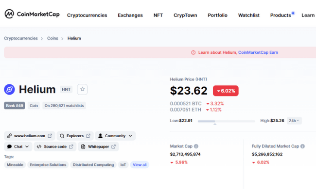Click the chain link icon beside www.helium.com
316x194 pixels.
click(x=9, y=136)
